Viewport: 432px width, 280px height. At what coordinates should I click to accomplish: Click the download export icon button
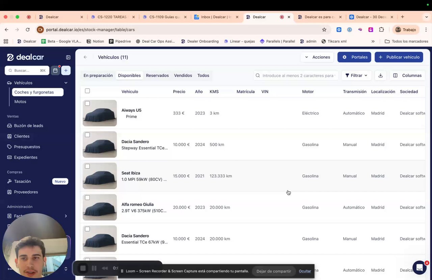click(380, 75)
